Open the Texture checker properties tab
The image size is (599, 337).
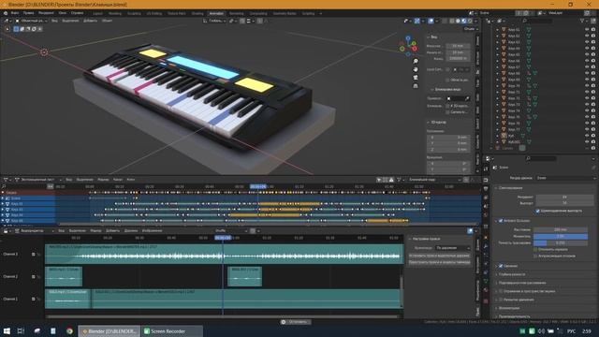[486, 301]
